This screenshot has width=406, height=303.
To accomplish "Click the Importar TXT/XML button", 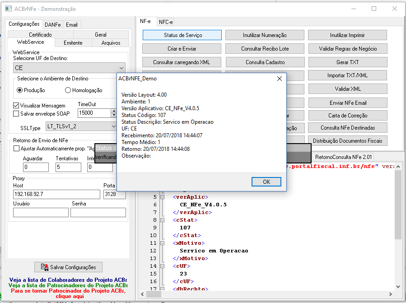I will click(347, 75).
